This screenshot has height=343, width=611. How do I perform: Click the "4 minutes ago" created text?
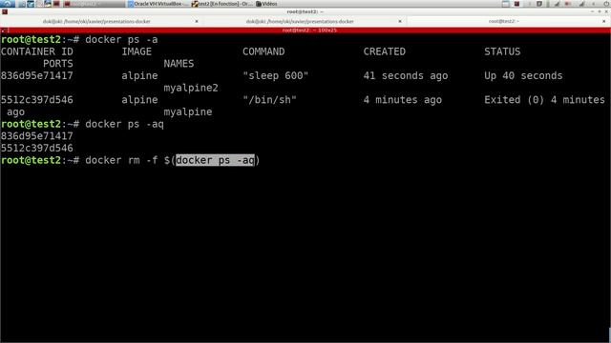(x=403, y=100)
